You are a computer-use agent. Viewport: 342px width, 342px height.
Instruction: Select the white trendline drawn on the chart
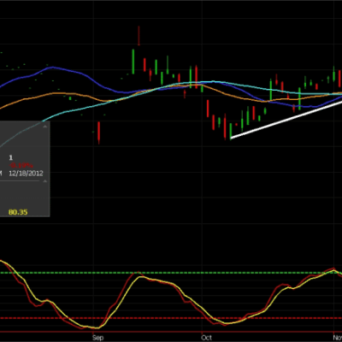(x=286, y=120)
